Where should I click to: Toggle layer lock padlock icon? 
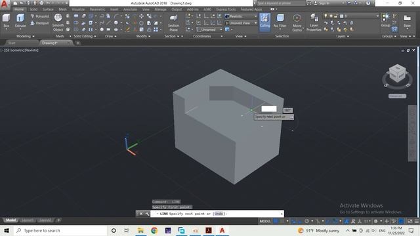[x=335, y=16]
